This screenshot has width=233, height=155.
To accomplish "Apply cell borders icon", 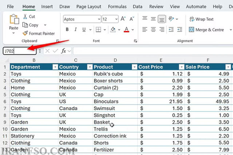I will (x=98, y=29).
